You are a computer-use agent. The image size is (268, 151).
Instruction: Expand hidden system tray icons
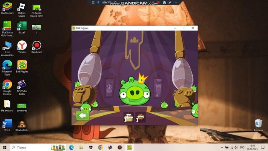click(222, 147)
